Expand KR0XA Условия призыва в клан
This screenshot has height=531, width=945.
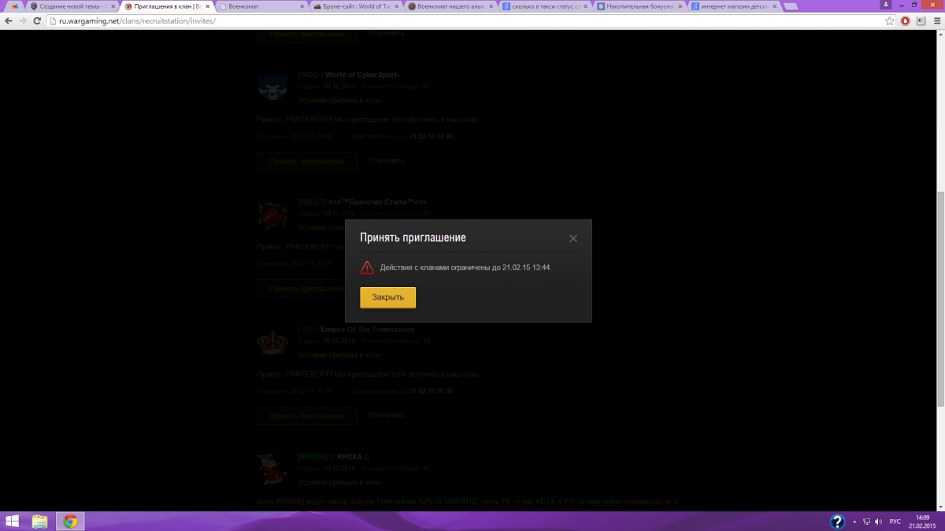point(339,482)
